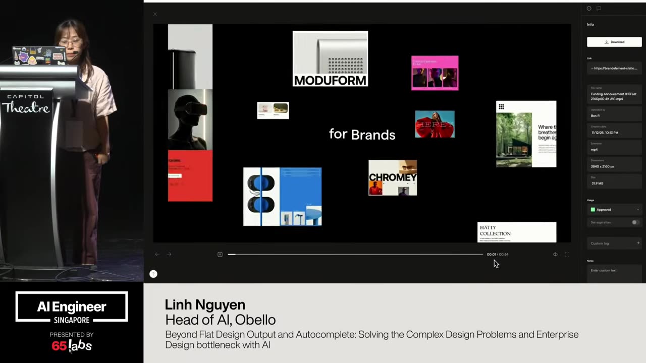
Task: Close the asset preview with the X
Action: click(155, 14)
